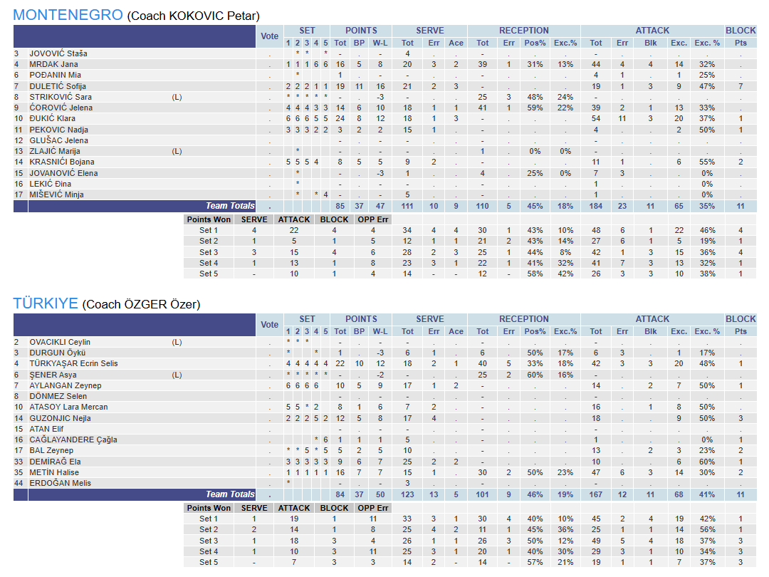Select player MRDAK Jana in Montenegro roster
769x577 pixels.
(53, 64)
